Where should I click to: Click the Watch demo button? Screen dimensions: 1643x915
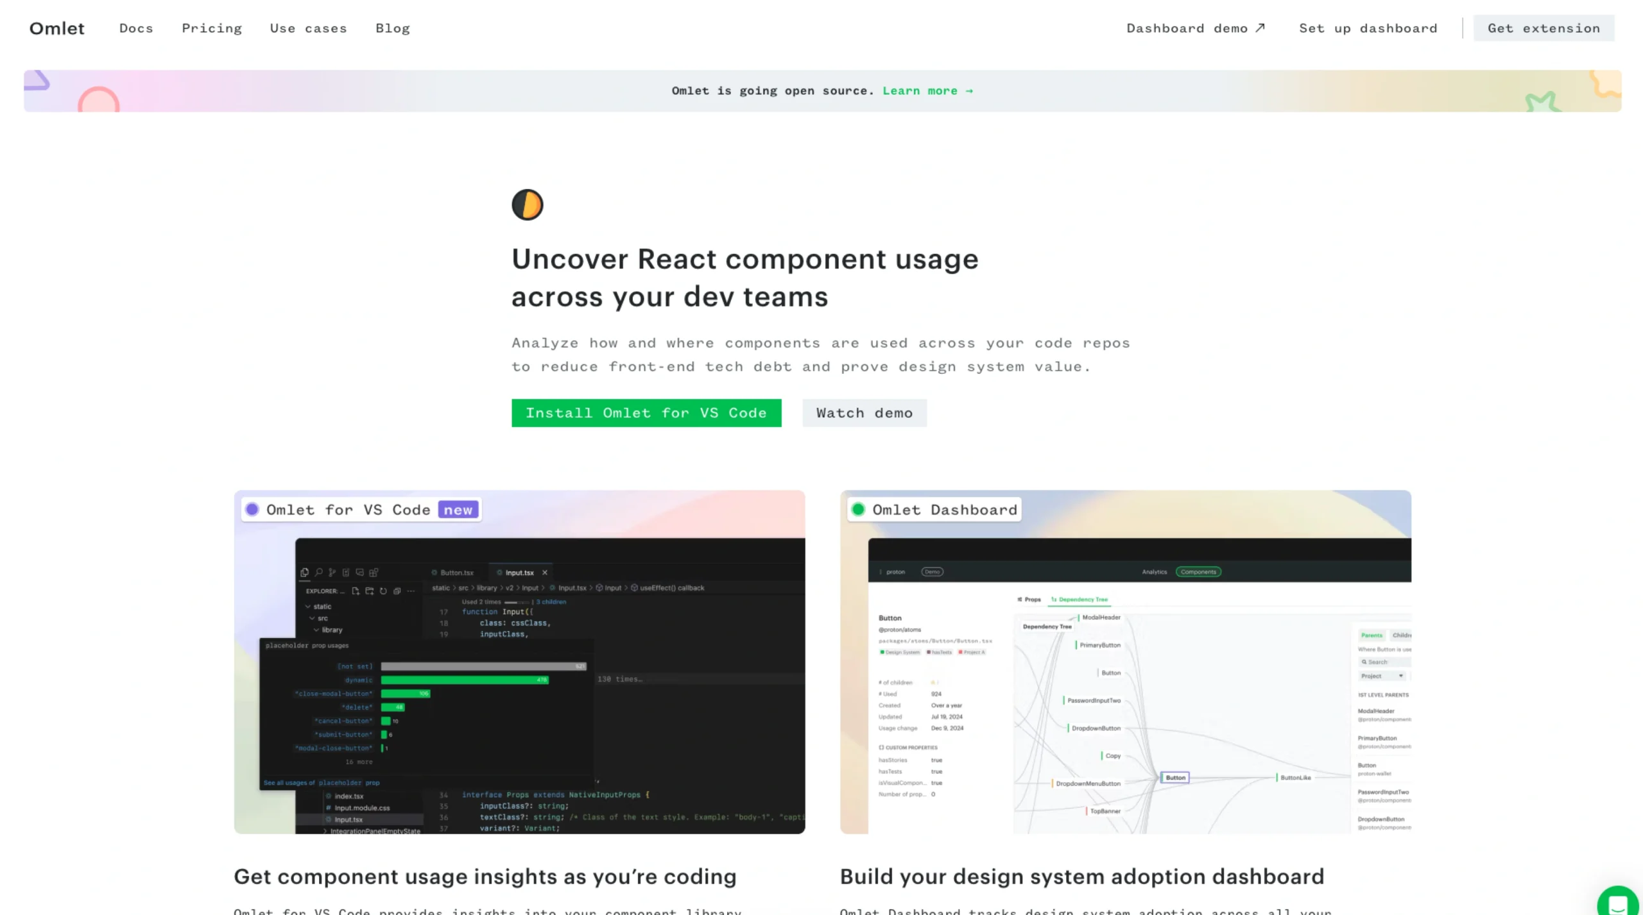pyautogui.click(x=865, y=413)
